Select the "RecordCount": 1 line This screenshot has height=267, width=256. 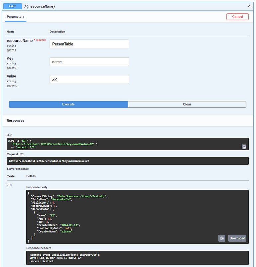(44, 206)
